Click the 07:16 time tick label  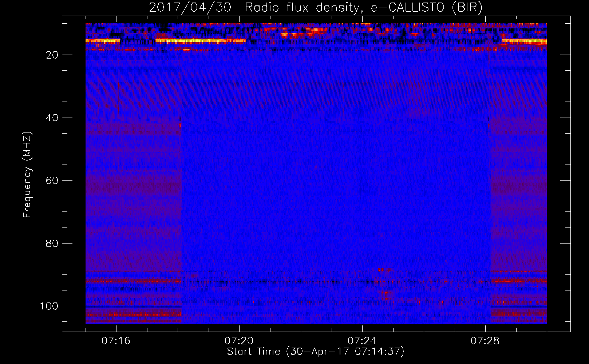pos(116,341)
